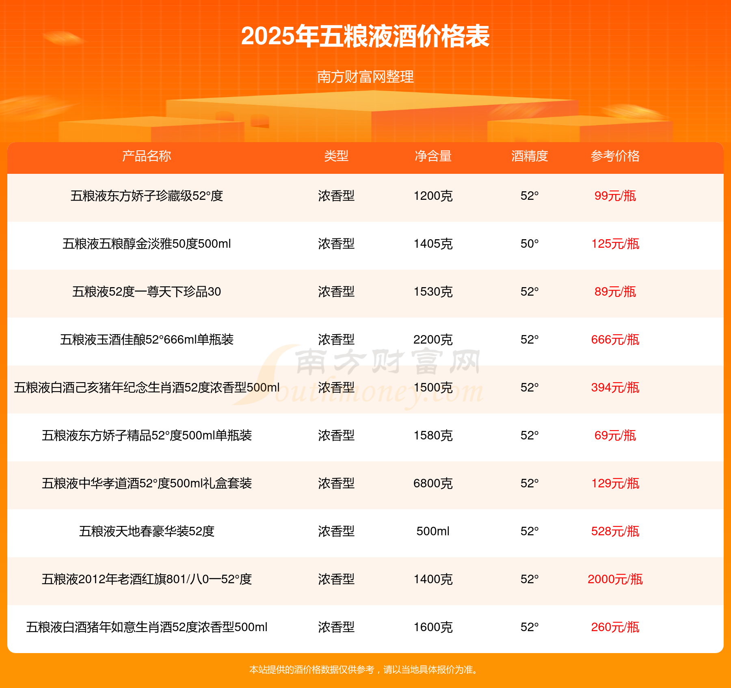Select the "50°" alcohol content cell
This screenshot has height=688, width=731.
[530, 244]
